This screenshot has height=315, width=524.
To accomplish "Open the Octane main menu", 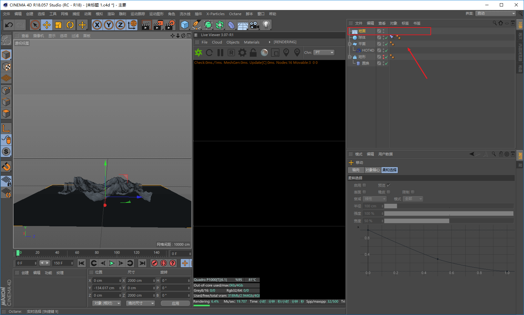I will tap(235, 14).
